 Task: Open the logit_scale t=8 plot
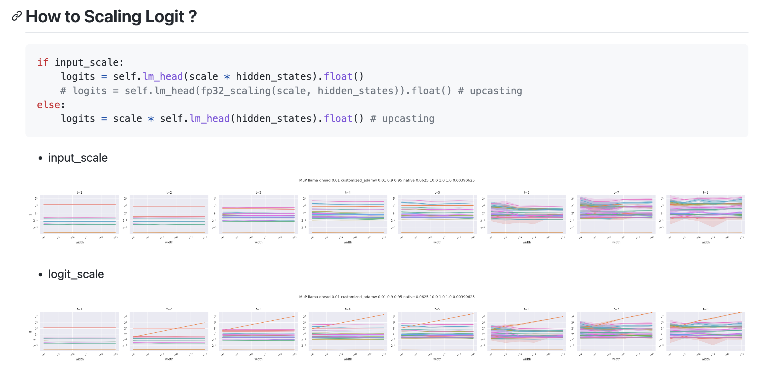[x=705, y=331]
